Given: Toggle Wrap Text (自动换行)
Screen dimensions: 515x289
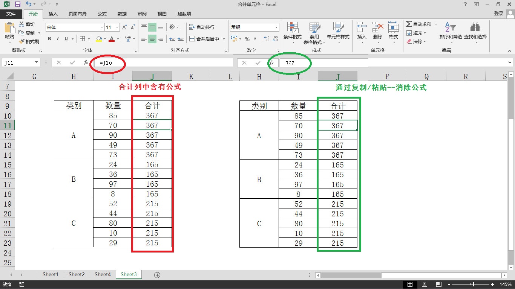Looking at the screenshot, I should pyautogui.click(x=201, y=27).
